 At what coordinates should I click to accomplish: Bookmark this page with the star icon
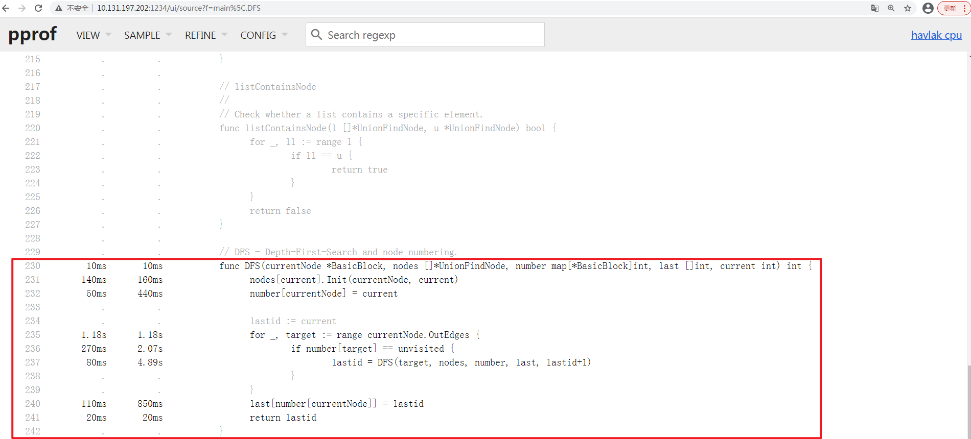[x=908, y=8]
